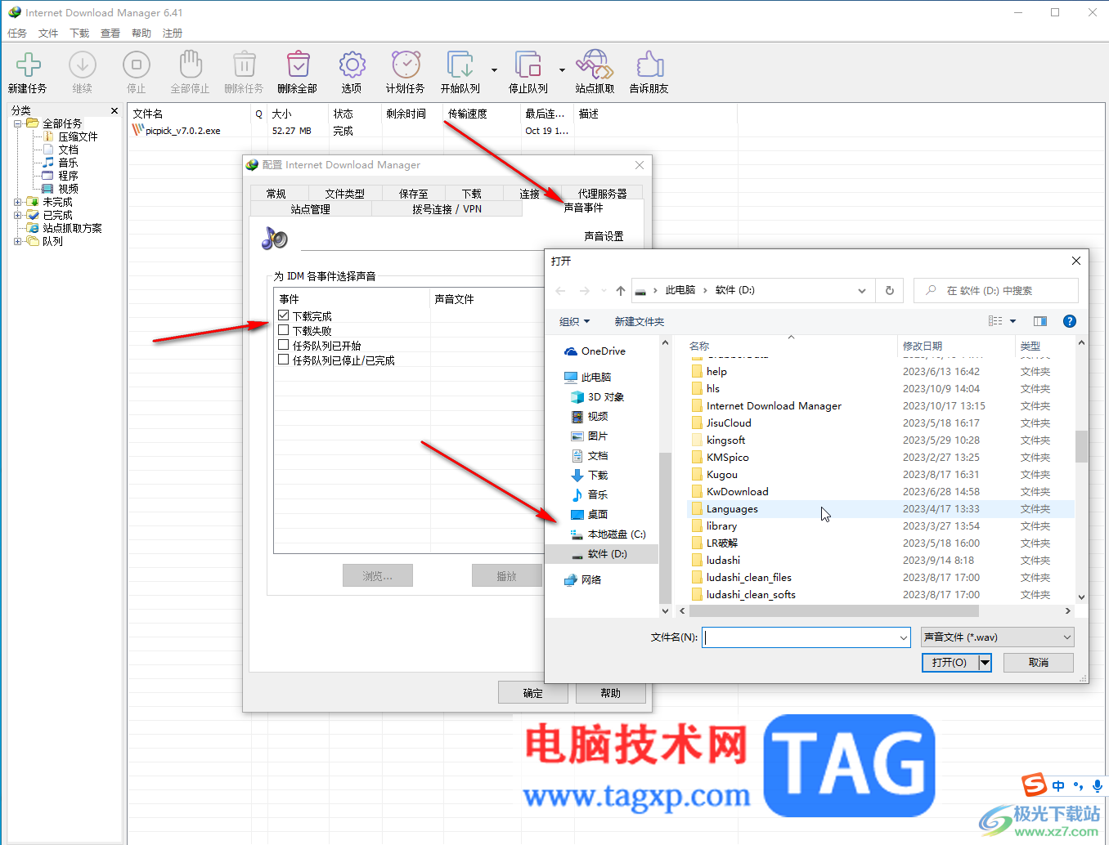Switch to the Dial-up / VPN tab
Screen dimensions: 1109x845
pyautogui.click(x=447, y=209)
